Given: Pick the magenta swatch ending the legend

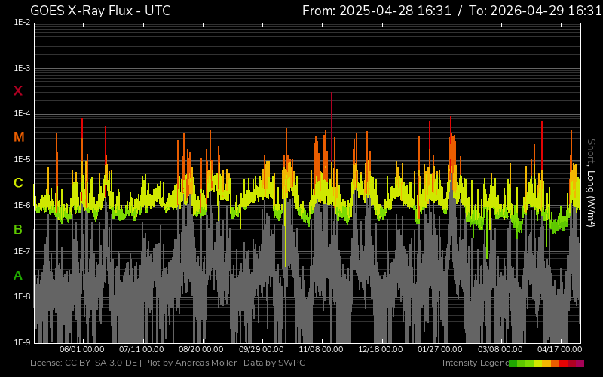Looking at the screenshot, I should [580, 363].
